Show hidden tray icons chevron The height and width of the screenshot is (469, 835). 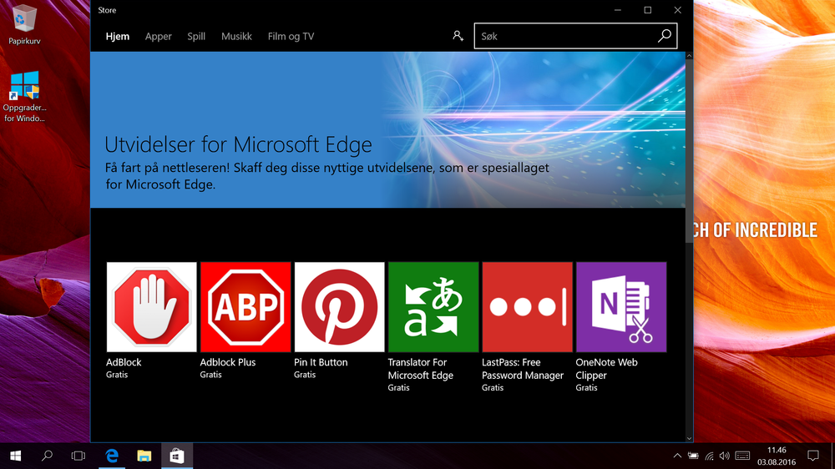(x=677, y=456)
